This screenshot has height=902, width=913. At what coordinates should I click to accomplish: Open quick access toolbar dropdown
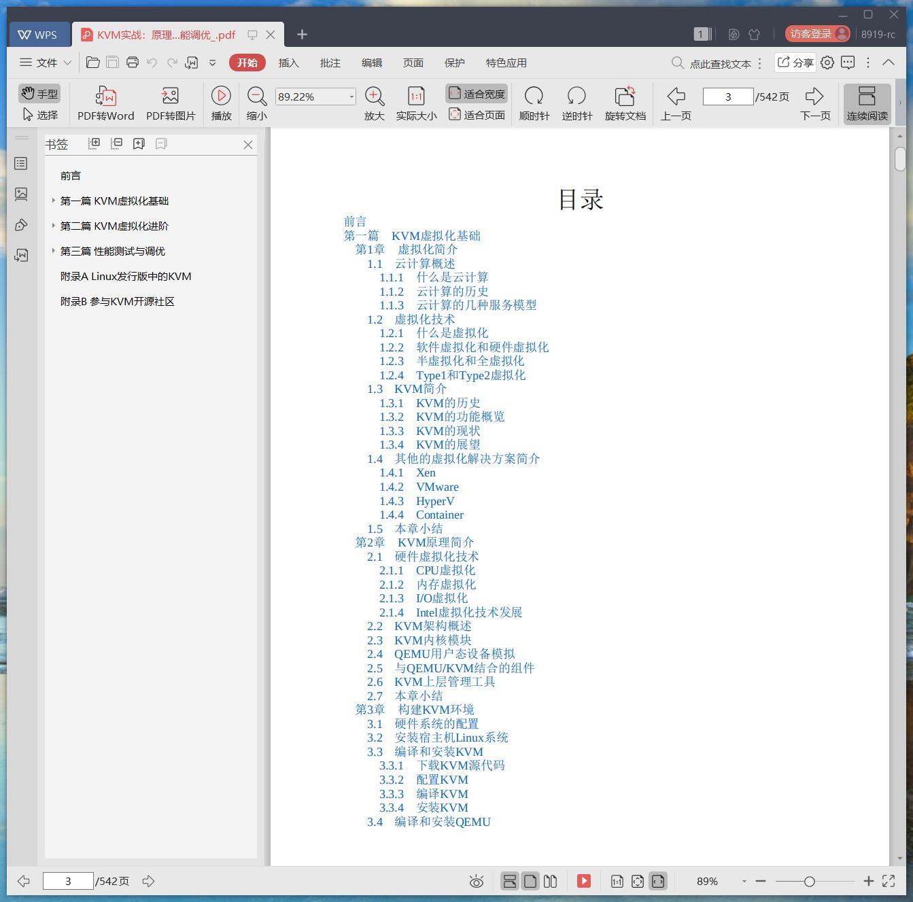click(212, 63)
